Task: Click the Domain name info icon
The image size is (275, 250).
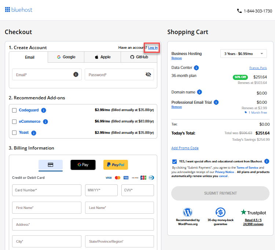Action: tap(199, 92)
